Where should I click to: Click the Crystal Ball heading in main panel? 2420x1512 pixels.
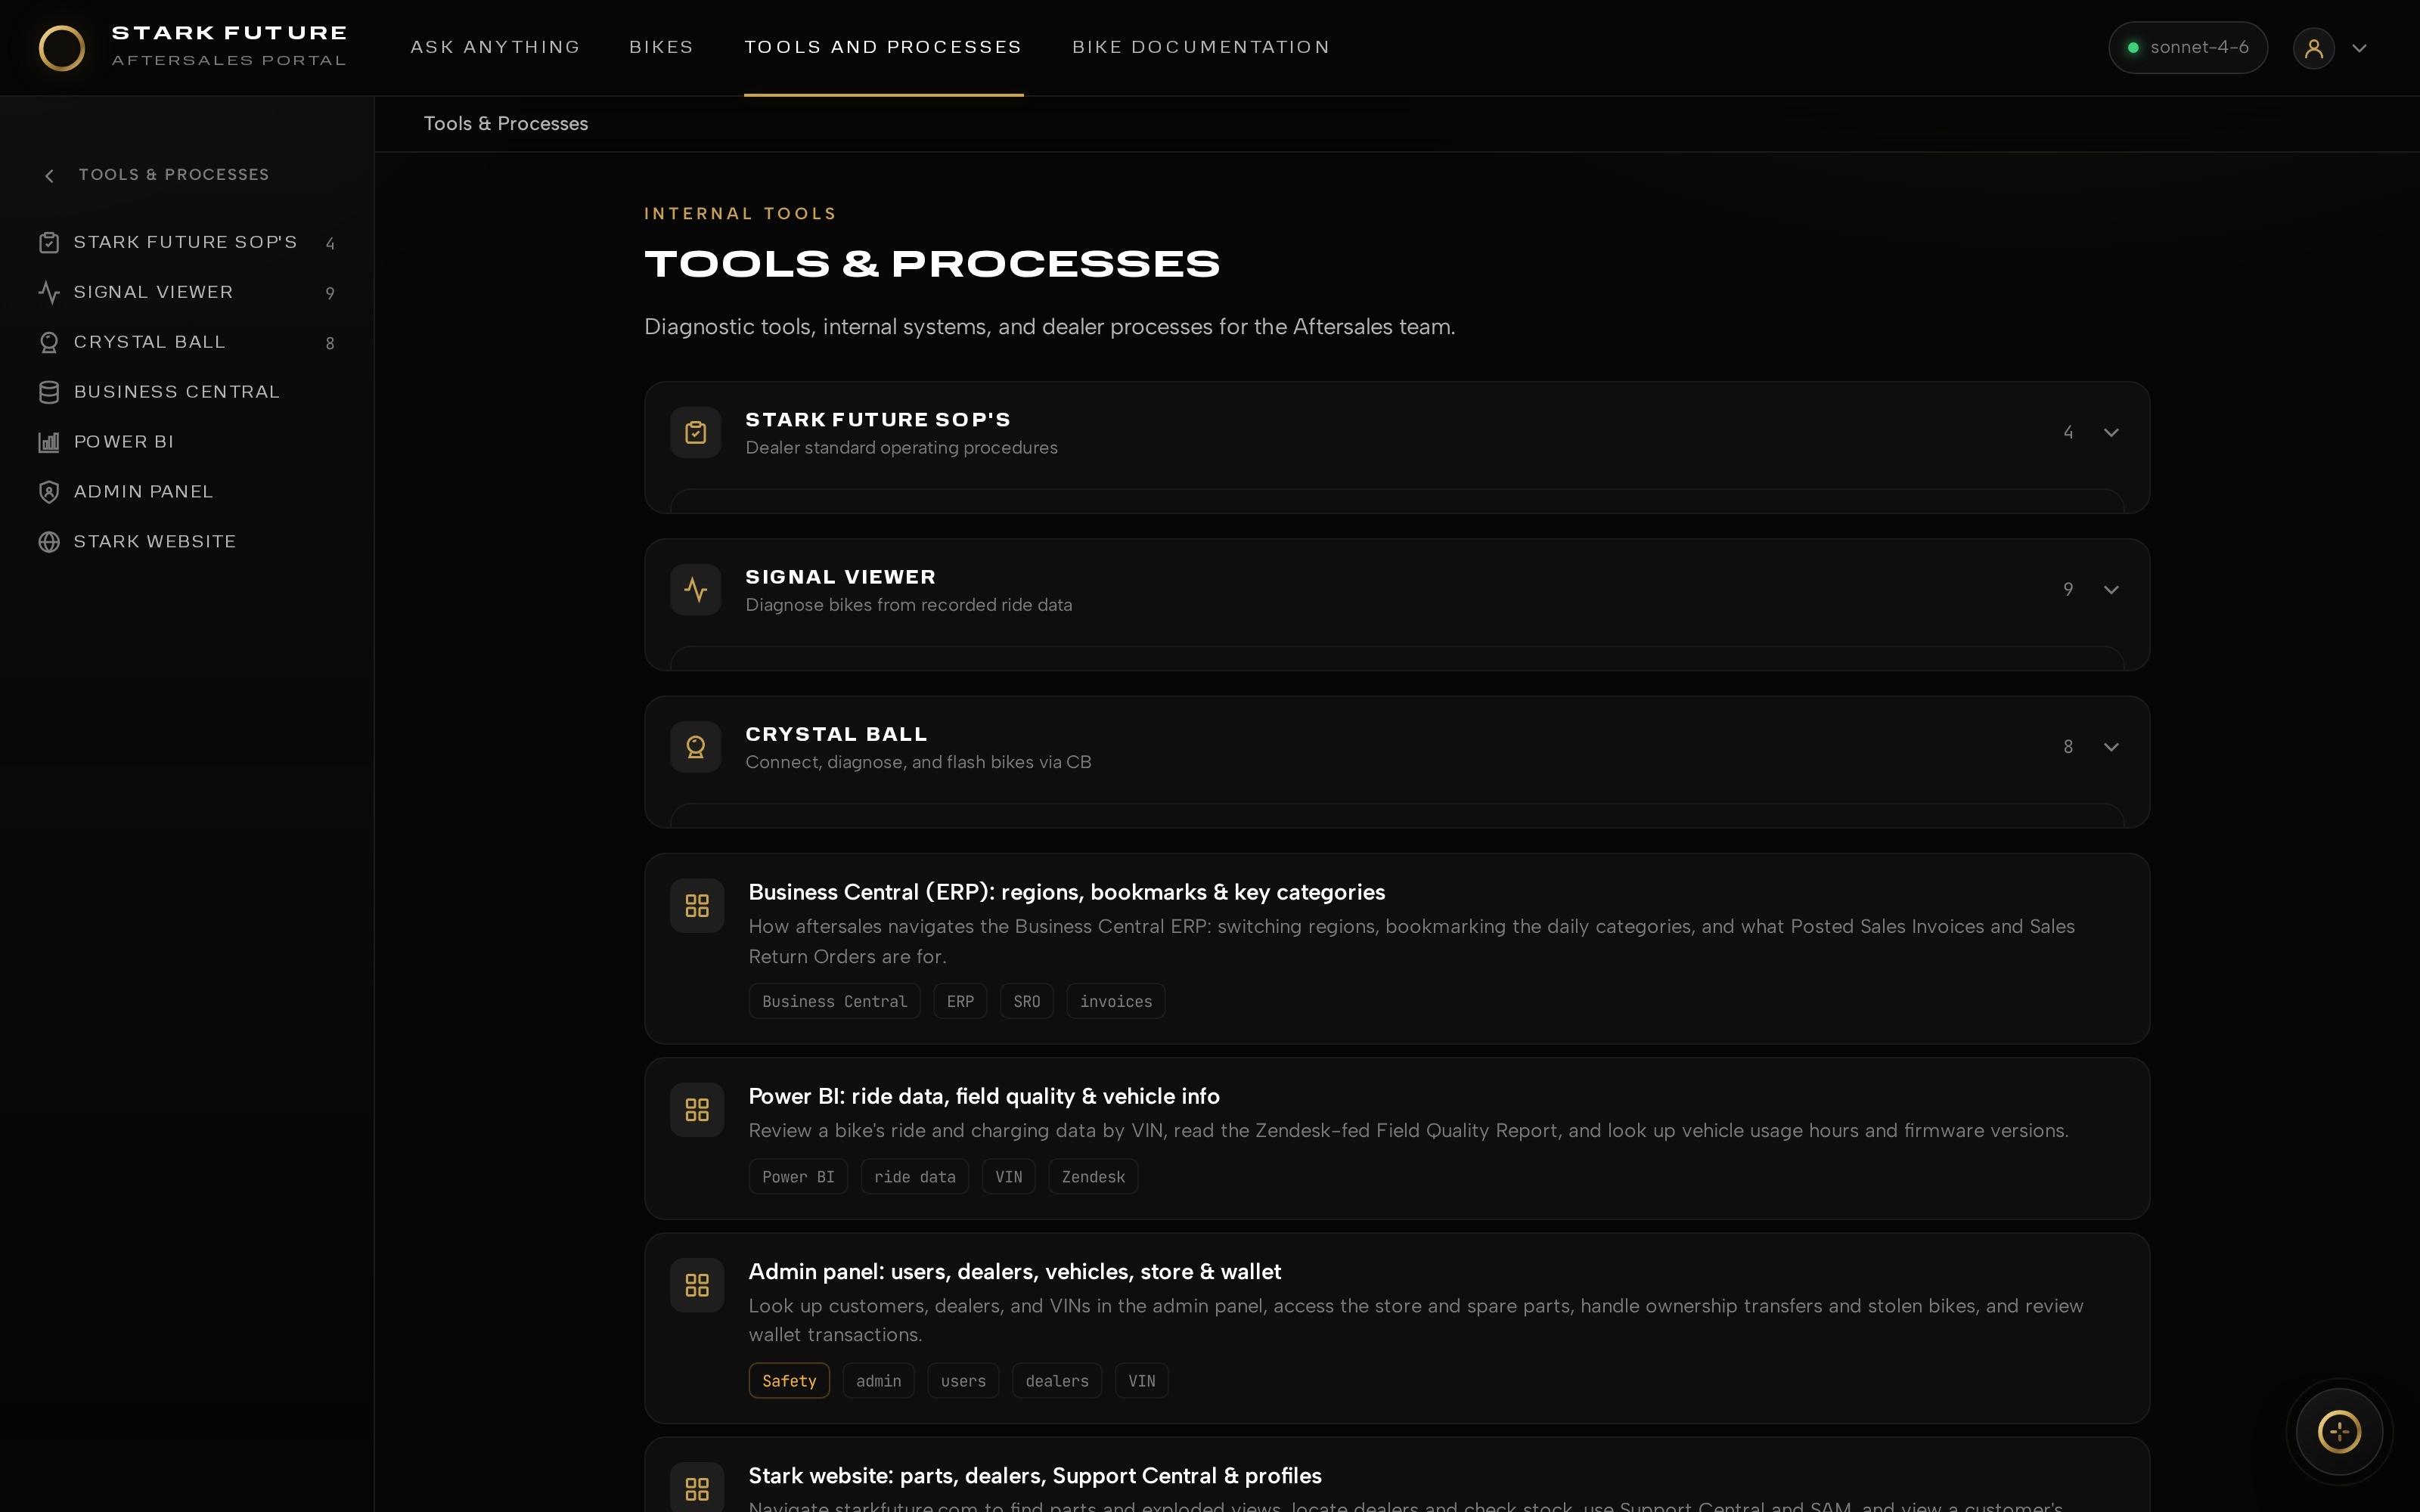837,734
